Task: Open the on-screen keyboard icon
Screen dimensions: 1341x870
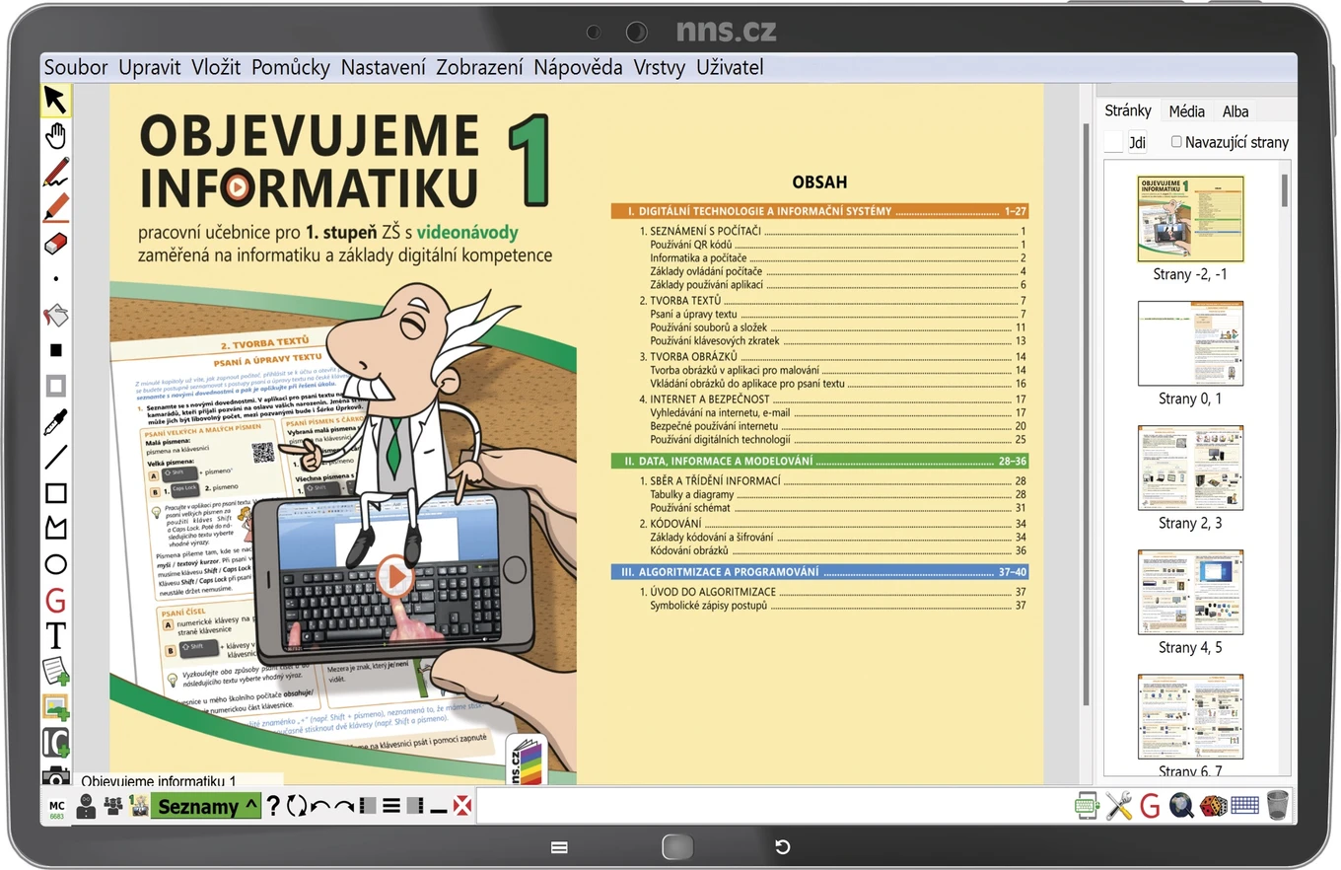Action: point(1244,805)
